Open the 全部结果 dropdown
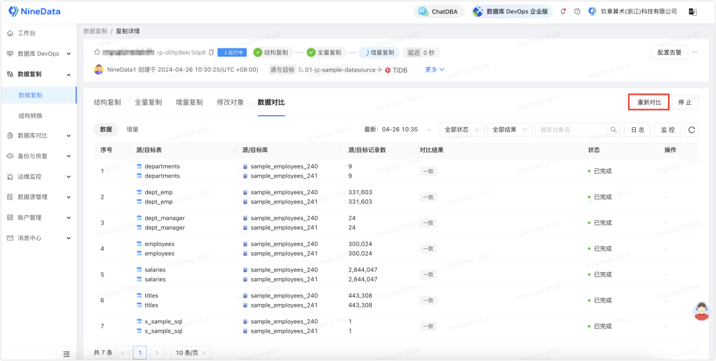This screenshot has width=716, height=361. pos(510,130)
